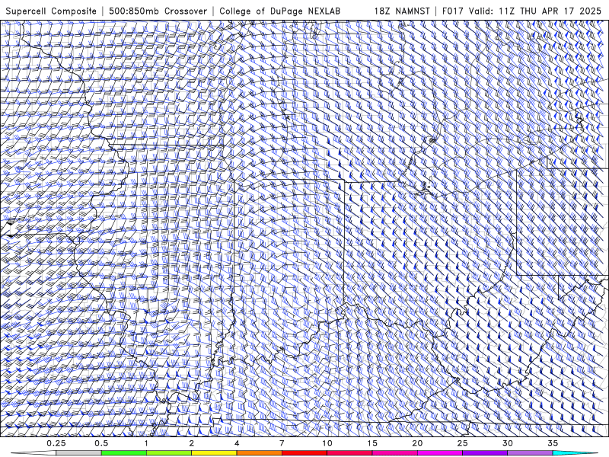609x457 pixels.
Task: Click the "4" scale value
Action: click(x=237, y=443)
